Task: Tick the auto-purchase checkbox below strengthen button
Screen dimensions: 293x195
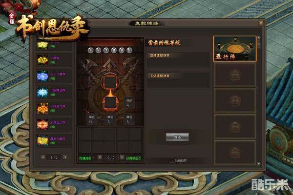Action: pyautogui.click(x=171, y=161)
